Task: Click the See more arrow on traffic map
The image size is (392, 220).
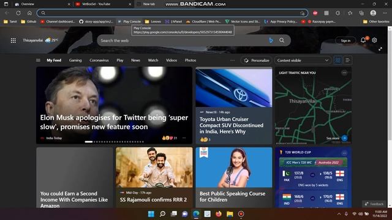Action: [x=344, y=138]
